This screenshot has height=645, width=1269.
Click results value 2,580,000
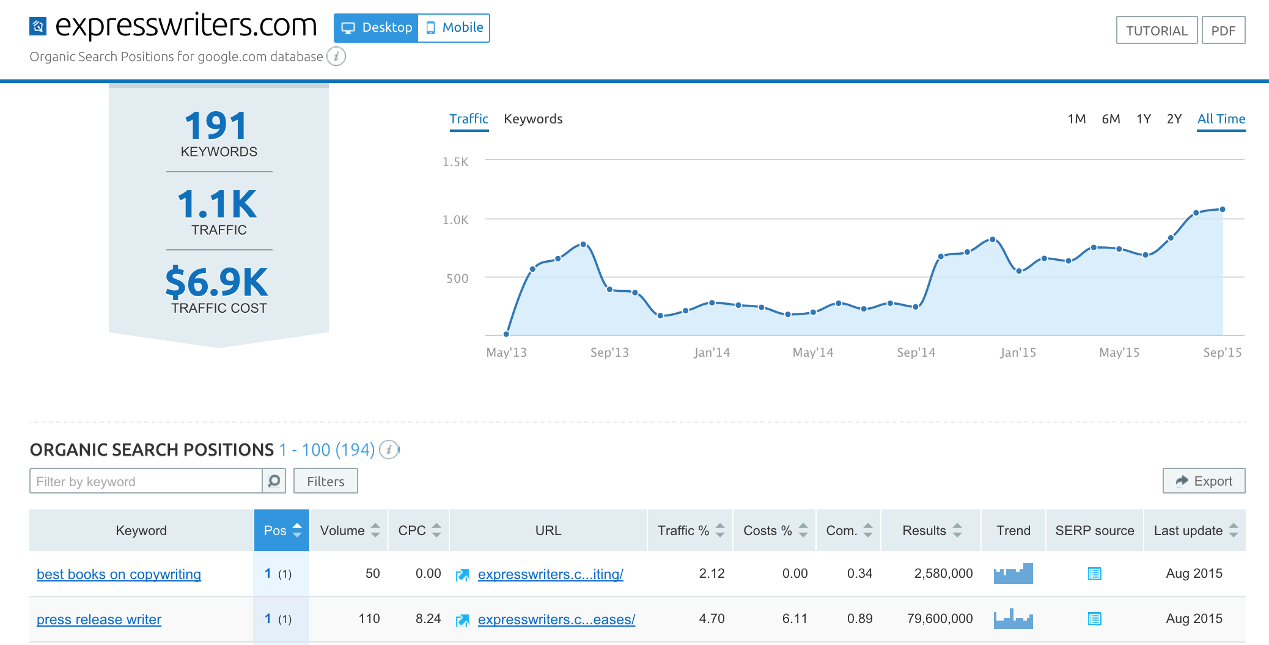point(943,574)
